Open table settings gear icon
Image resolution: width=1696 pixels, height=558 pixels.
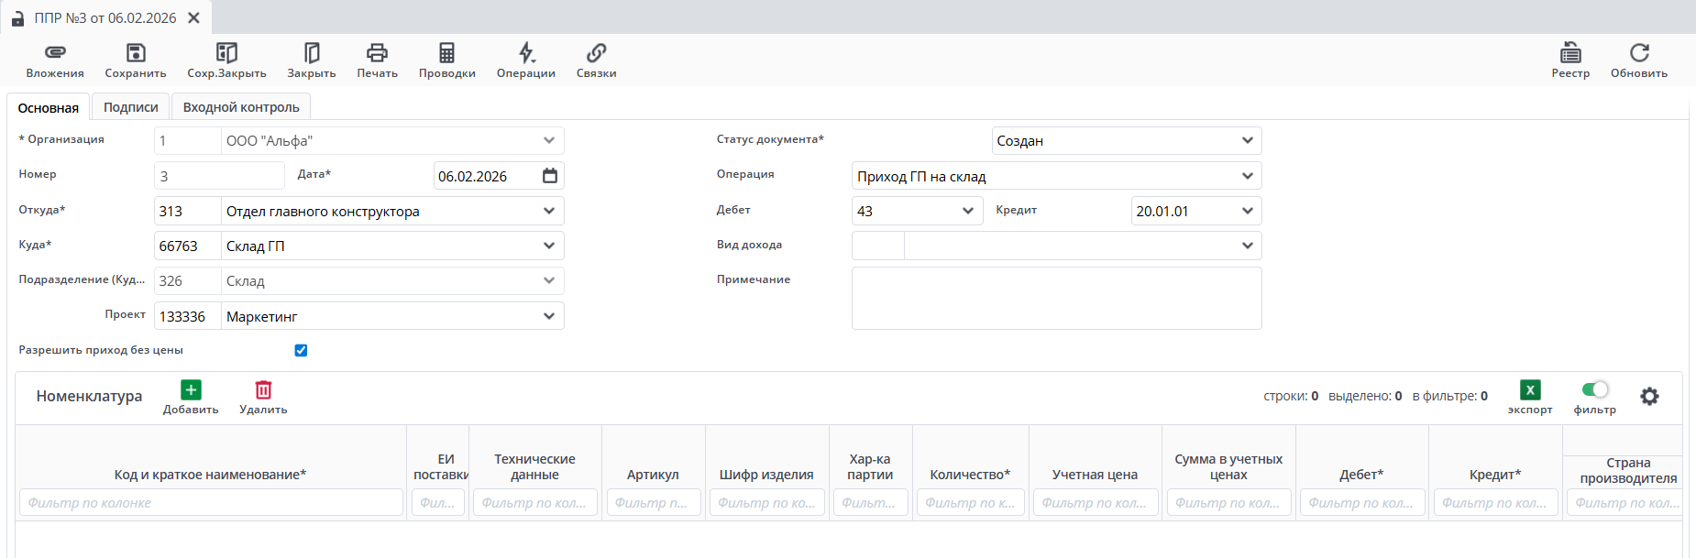pyautogui.click(x=1649, y=397)
